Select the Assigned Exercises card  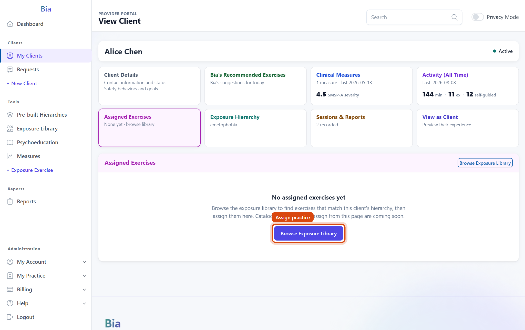point(149,128)
